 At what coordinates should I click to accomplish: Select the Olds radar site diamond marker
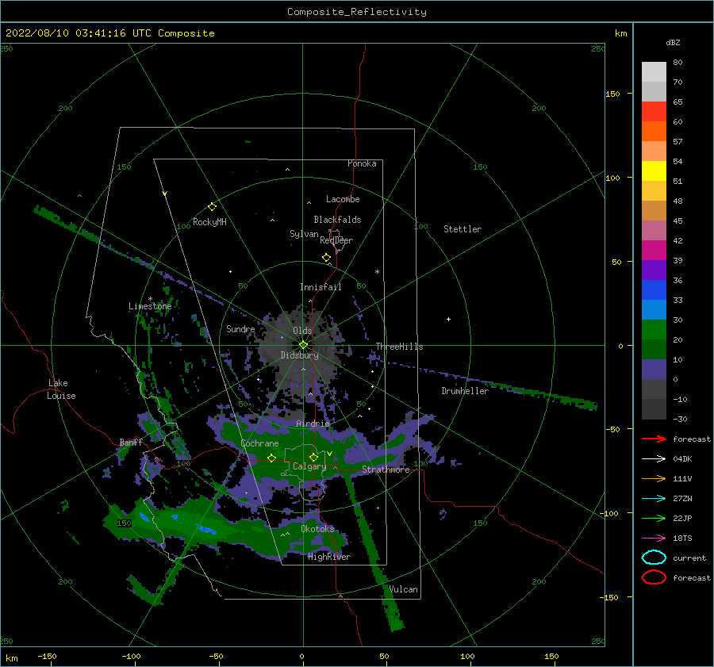[x=303, y=345]
